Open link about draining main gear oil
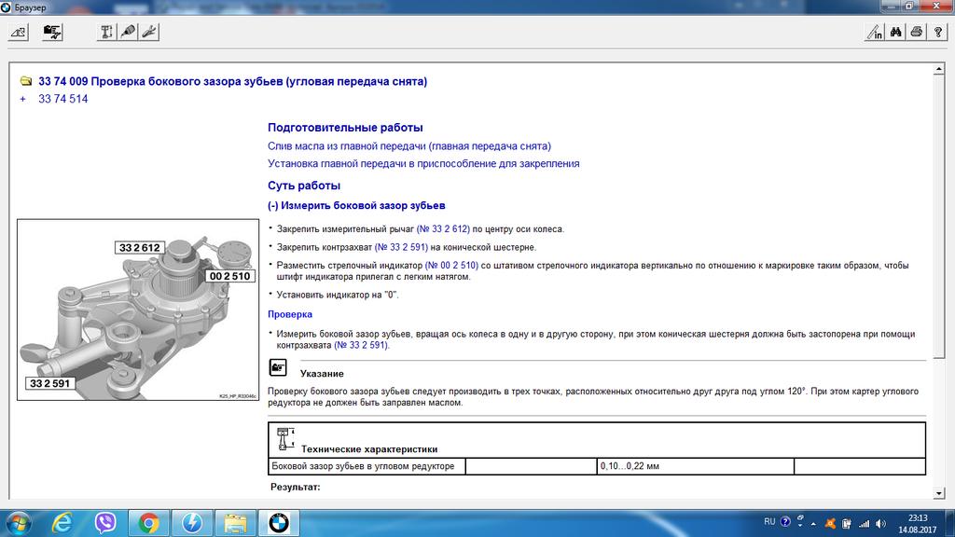 point(408,146)
